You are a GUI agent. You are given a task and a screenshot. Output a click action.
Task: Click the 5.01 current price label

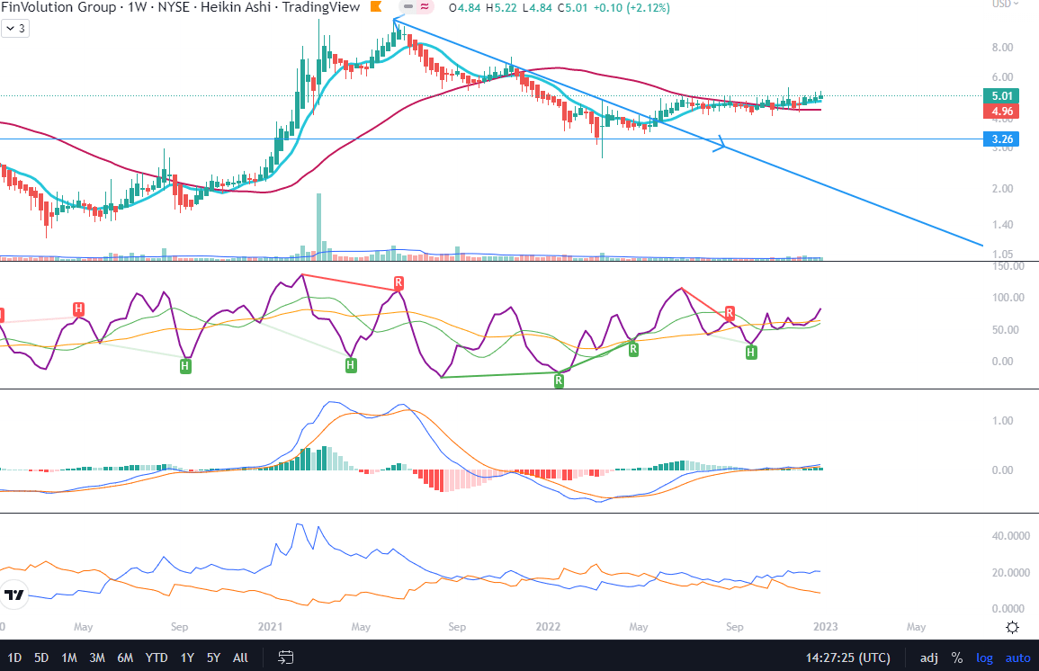pyautogui.click(x=1001, y=96)
